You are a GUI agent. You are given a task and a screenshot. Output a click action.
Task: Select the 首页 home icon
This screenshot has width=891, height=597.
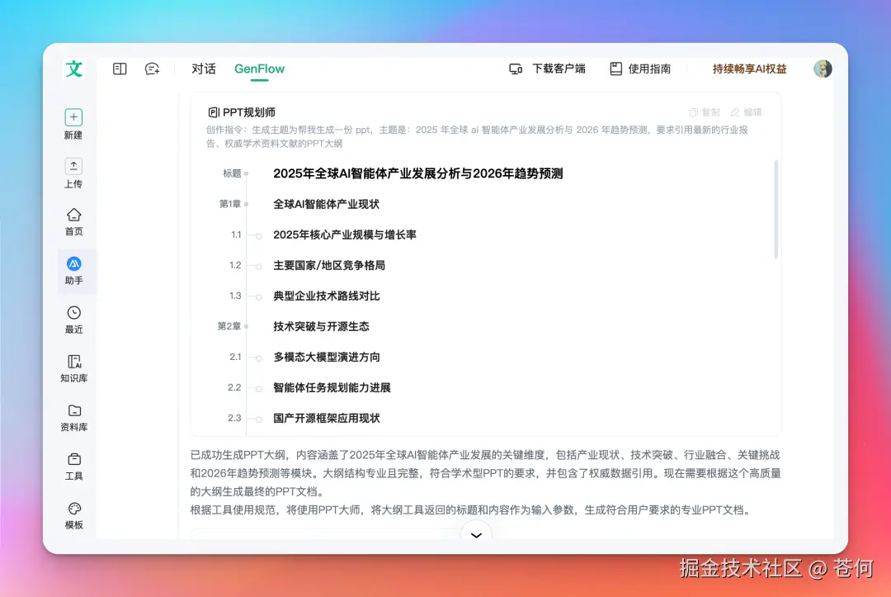point(73,216)
